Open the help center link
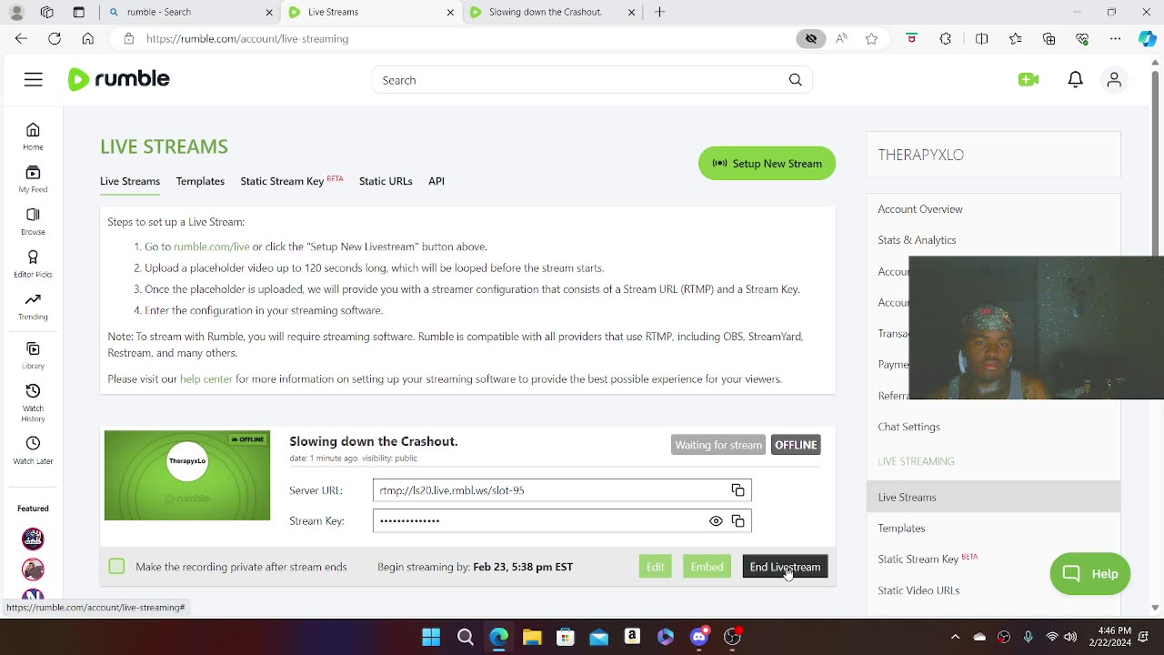Screen dimensions: 1164x655 pyautogui.click(x=206, y=379)
